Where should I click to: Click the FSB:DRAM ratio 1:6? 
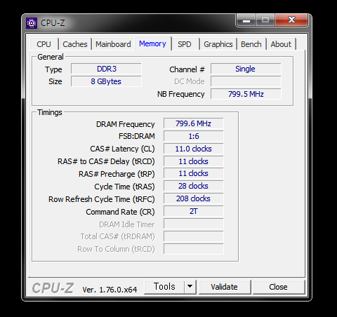pyautogui.click(x=194, y=136)
